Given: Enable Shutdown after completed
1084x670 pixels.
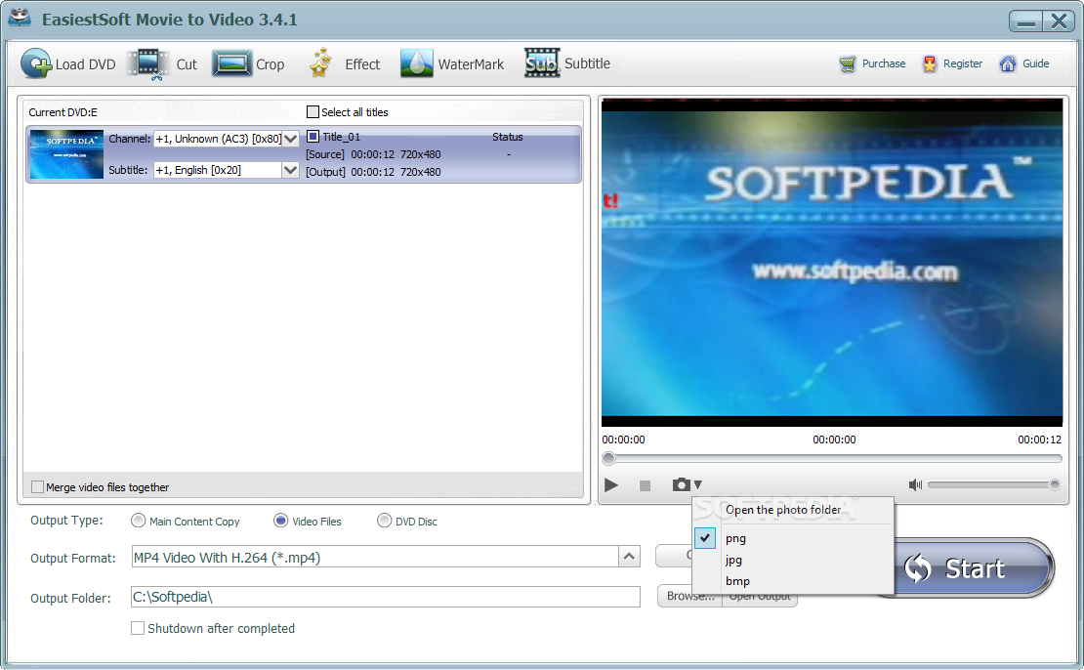Looking at the screenshot, I should (138, 628).
